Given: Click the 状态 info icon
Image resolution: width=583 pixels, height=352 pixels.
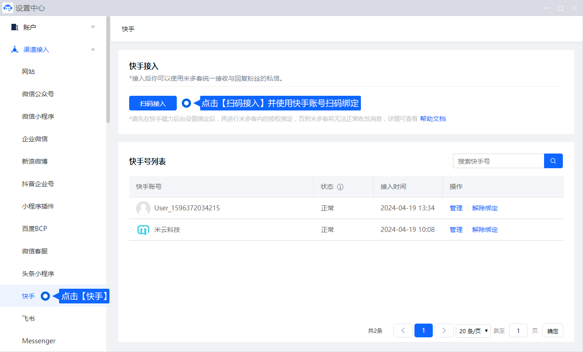Looking at the screenshot, I should pos(340,187).
